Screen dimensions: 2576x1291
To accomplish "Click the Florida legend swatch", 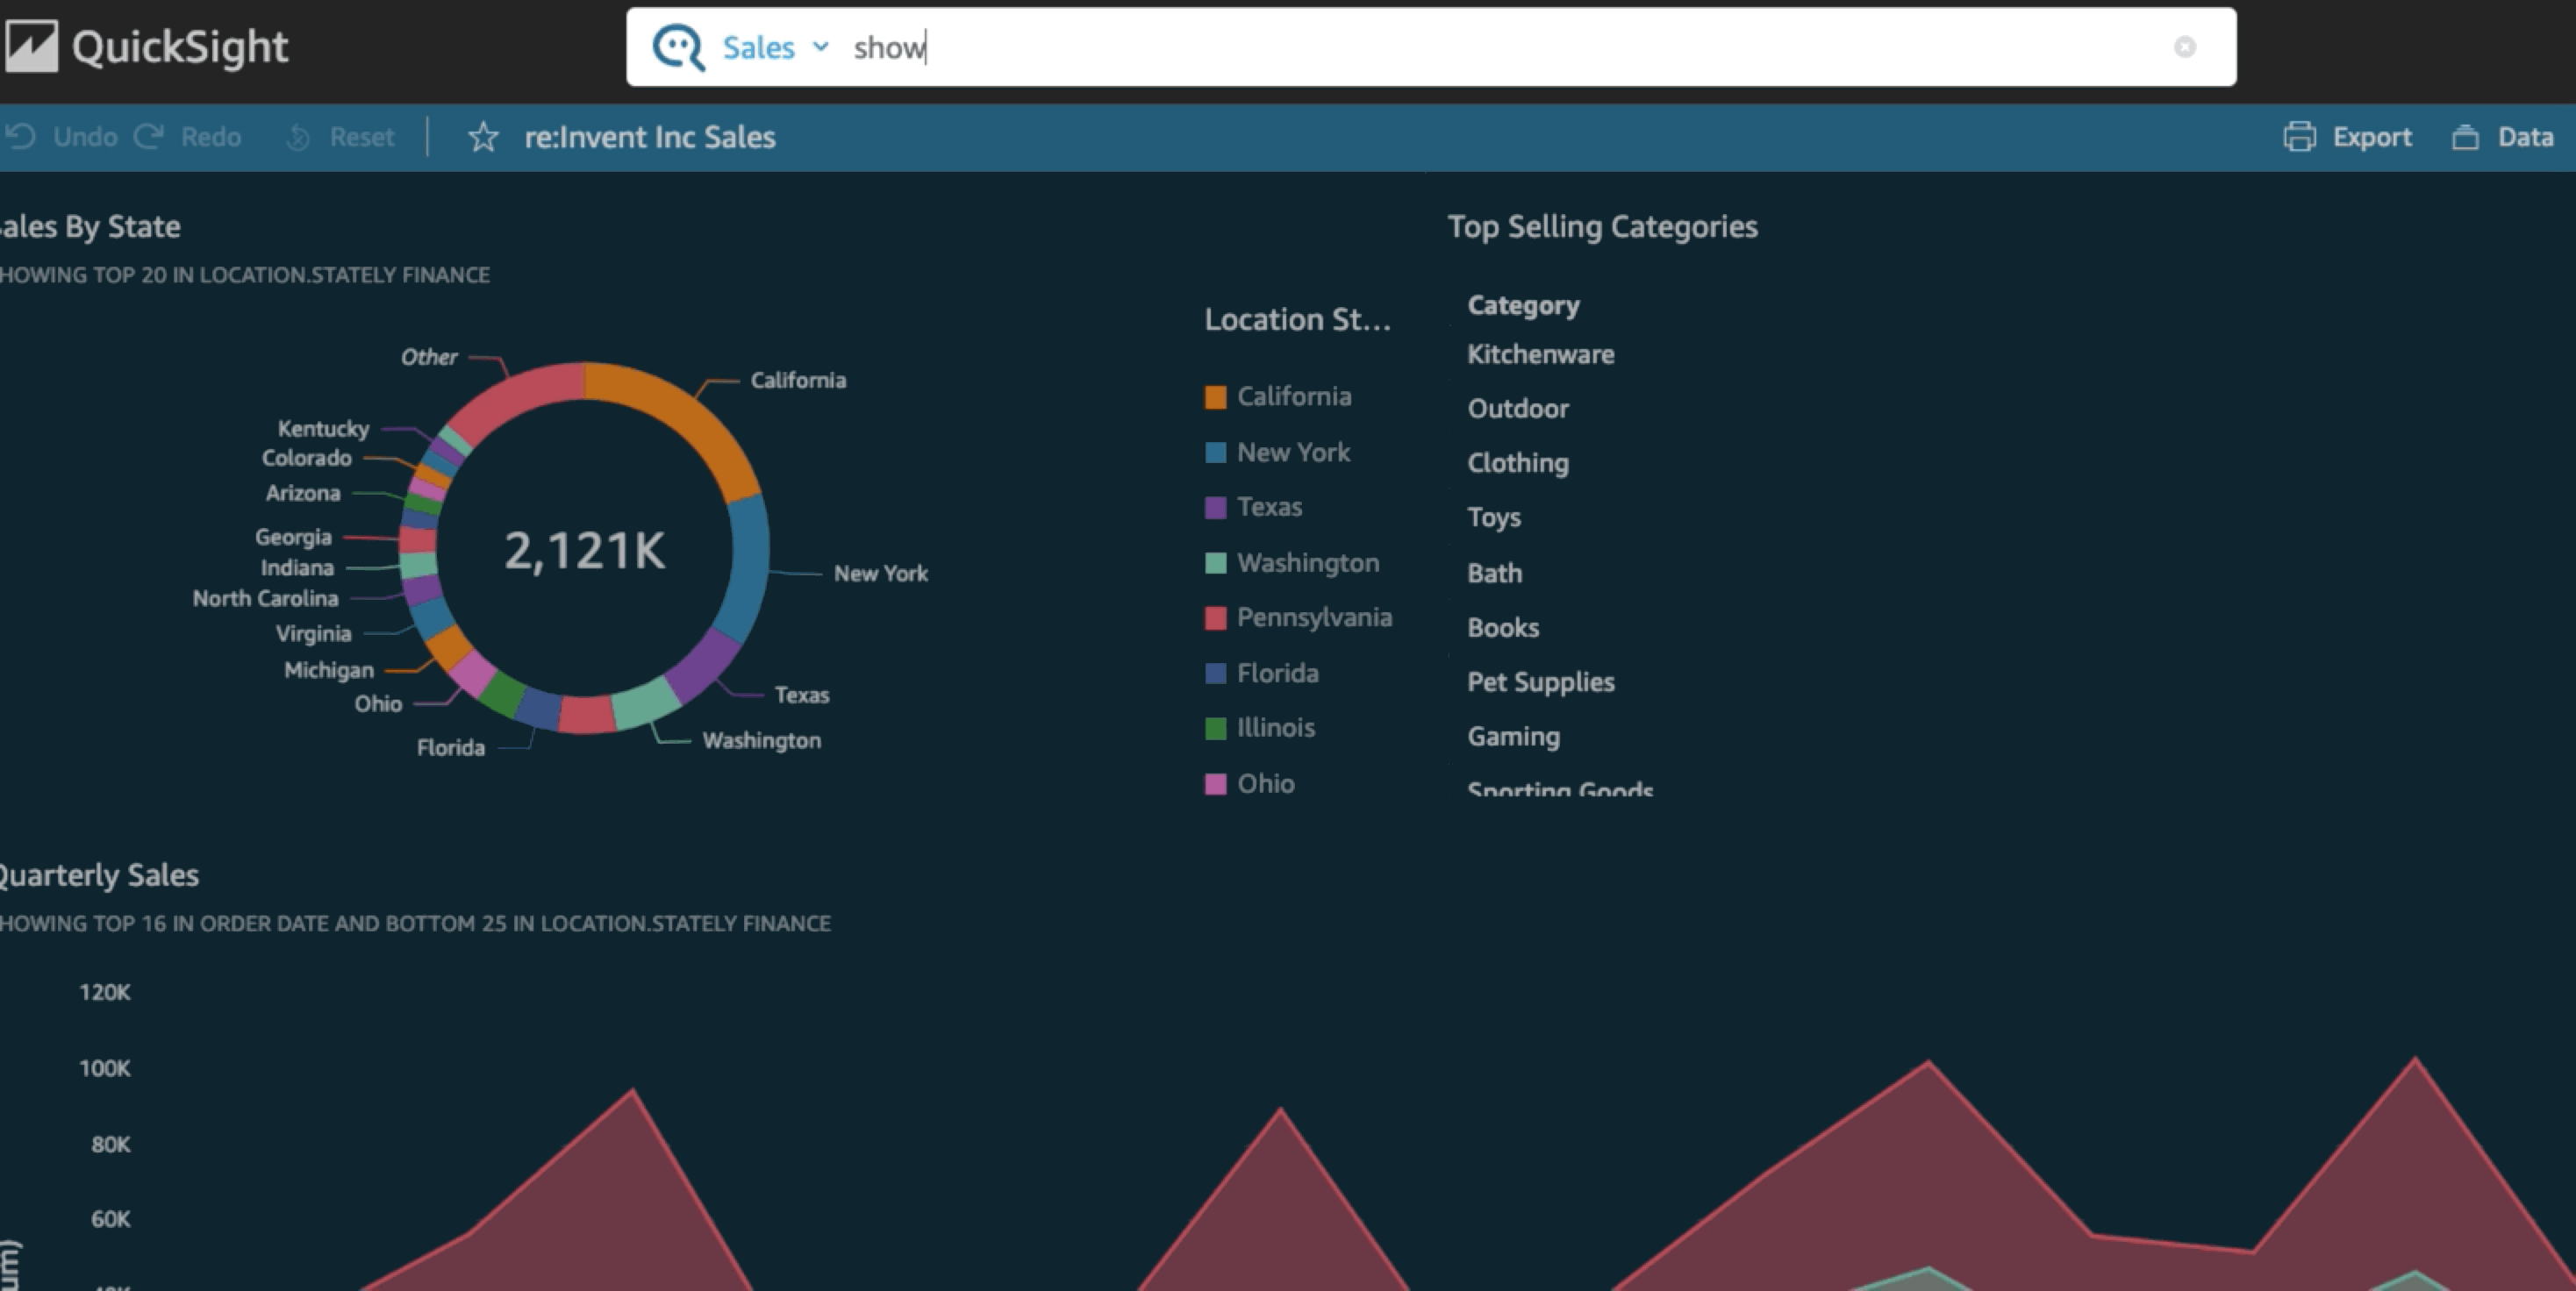I will pyautogui.click(x=1215, y=674).
